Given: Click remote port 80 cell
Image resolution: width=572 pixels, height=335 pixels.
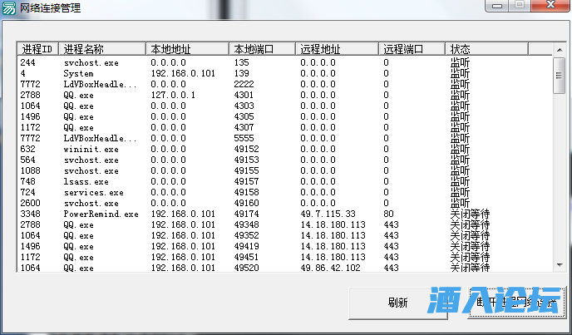Looking at the screenshot, I should (388, 214).
